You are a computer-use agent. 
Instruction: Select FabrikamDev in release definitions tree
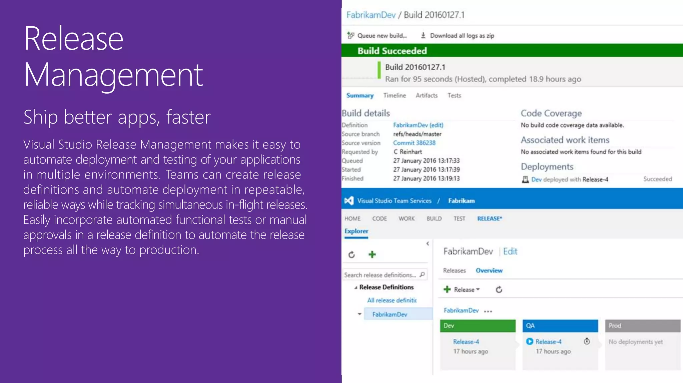tap(390, 314)
